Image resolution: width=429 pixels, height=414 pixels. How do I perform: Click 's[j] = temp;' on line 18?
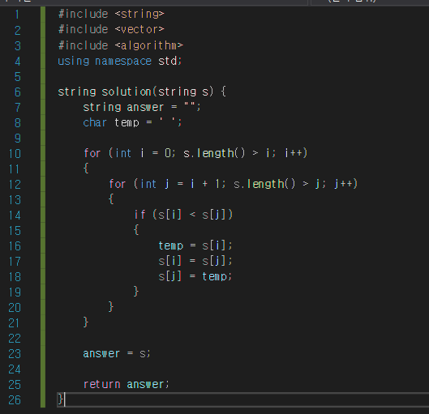(195, 276)
